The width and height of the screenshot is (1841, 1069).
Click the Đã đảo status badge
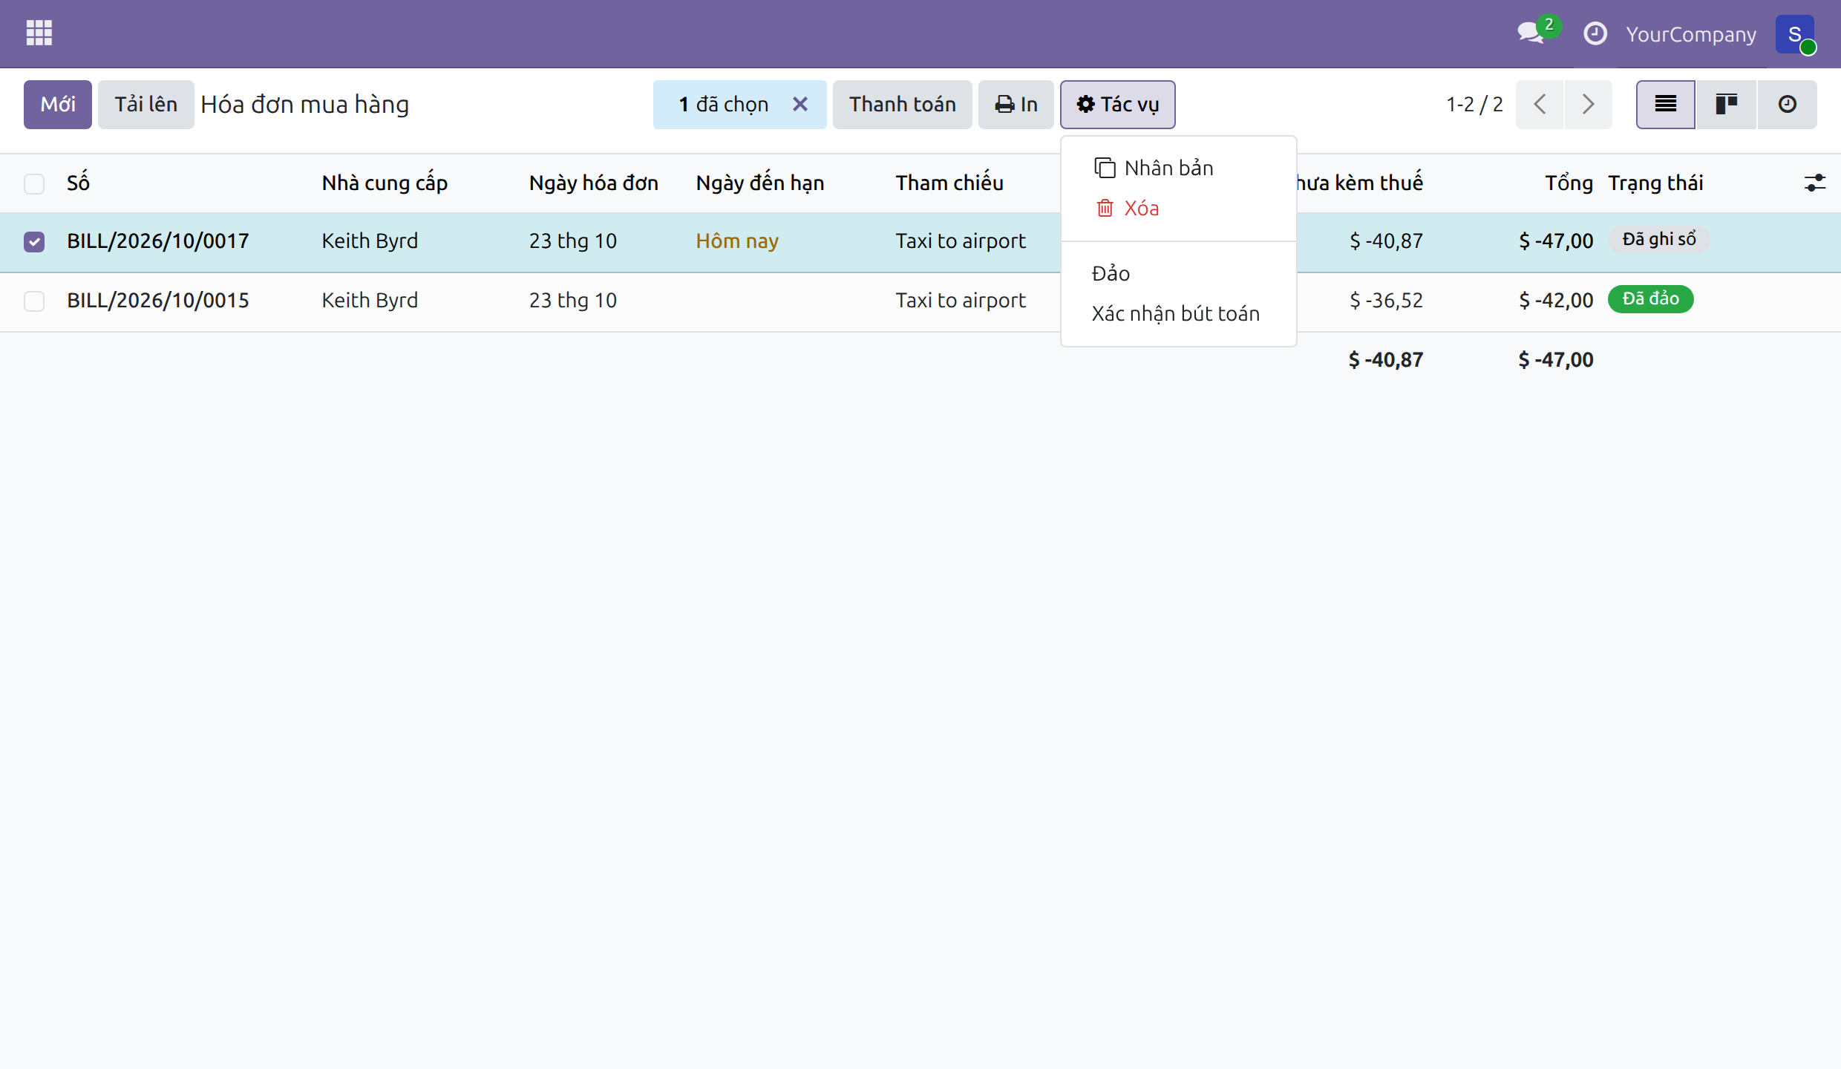pyautogui.click(x=1650, y=298)
